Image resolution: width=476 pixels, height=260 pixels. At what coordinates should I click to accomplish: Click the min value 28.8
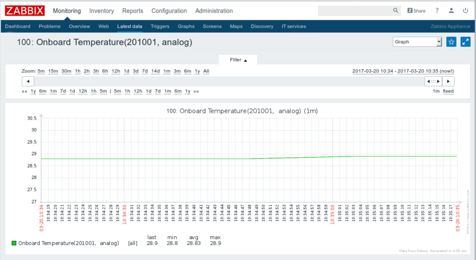coord(172,243)
